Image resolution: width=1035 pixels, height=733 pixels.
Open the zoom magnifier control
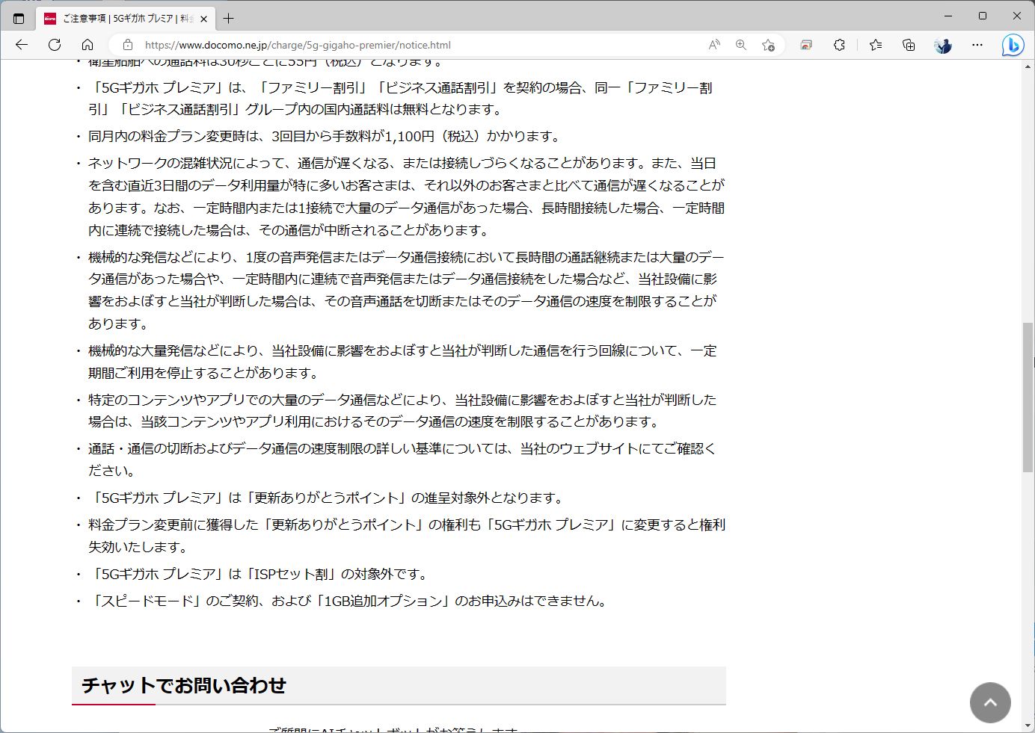(741, 45)
